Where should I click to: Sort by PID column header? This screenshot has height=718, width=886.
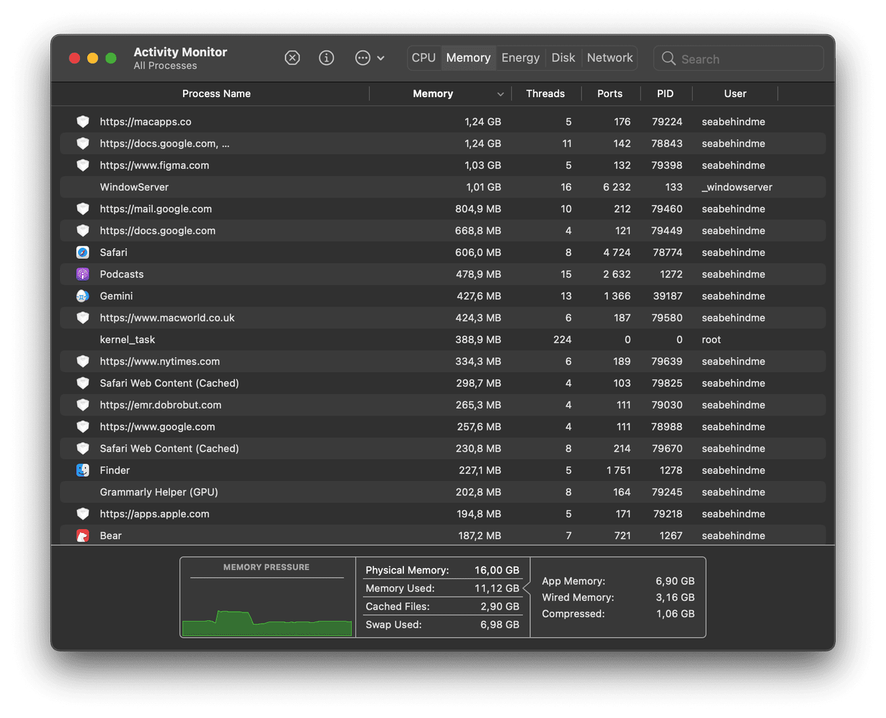[665, 94]
